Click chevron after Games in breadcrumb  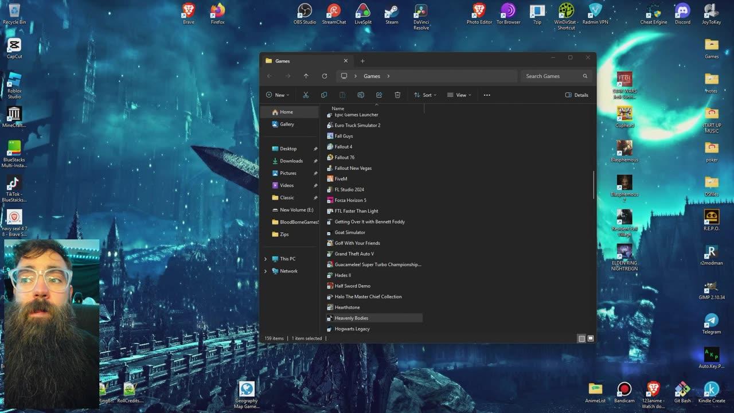point(388,76)
